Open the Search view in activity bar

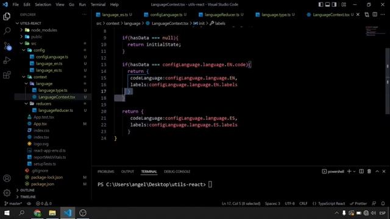[7, 31]
